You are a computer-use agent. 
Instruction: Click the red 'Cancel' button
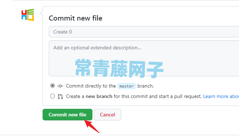point(108,115)
